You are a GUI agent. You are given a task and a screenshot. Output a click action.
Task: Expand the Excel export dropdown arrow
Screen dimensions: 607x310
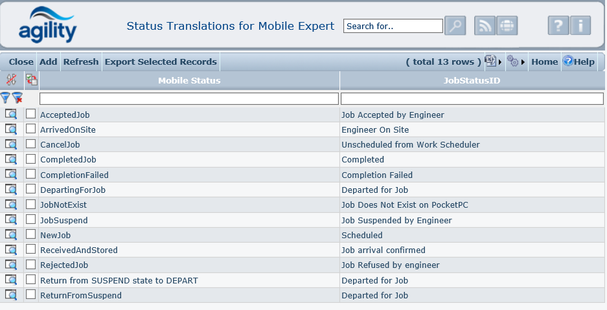[x=501, y=61]
